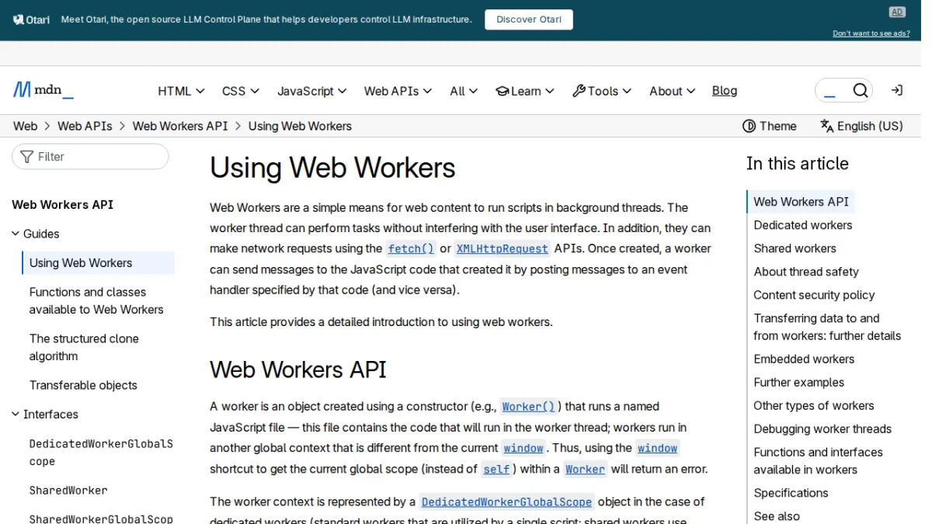Open the Blog menu item
Viewport: 932px width, 524px height.
[725, 91]
